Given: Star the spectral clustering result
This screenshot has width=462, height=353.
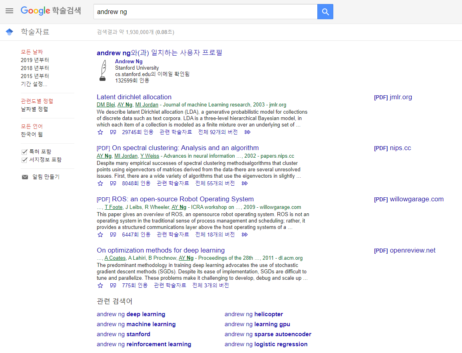Looking at the screenshot, I should pyautogui.click(x=100, y=184).
